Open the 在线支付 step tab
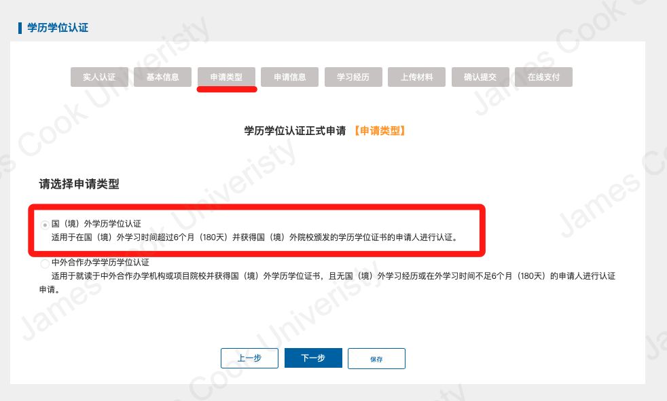Screen dimensions: 667x401 [543, 77]
